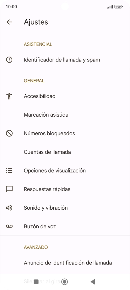The height and width of the screenshot is (290, 130).
Task: Tap the recent apps square button
Action: click(x=36, y=282)
